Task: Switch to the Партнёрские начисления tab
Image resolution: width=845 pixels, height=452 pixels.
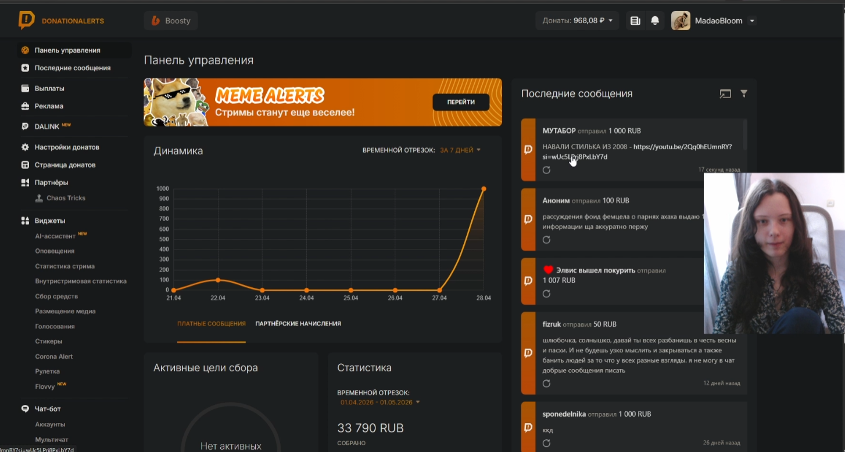Action: 298,324
